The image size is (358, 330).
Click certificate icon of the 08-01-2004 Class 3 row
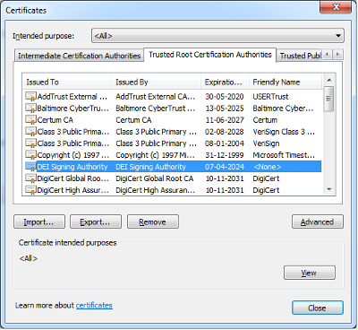point(30,143)
